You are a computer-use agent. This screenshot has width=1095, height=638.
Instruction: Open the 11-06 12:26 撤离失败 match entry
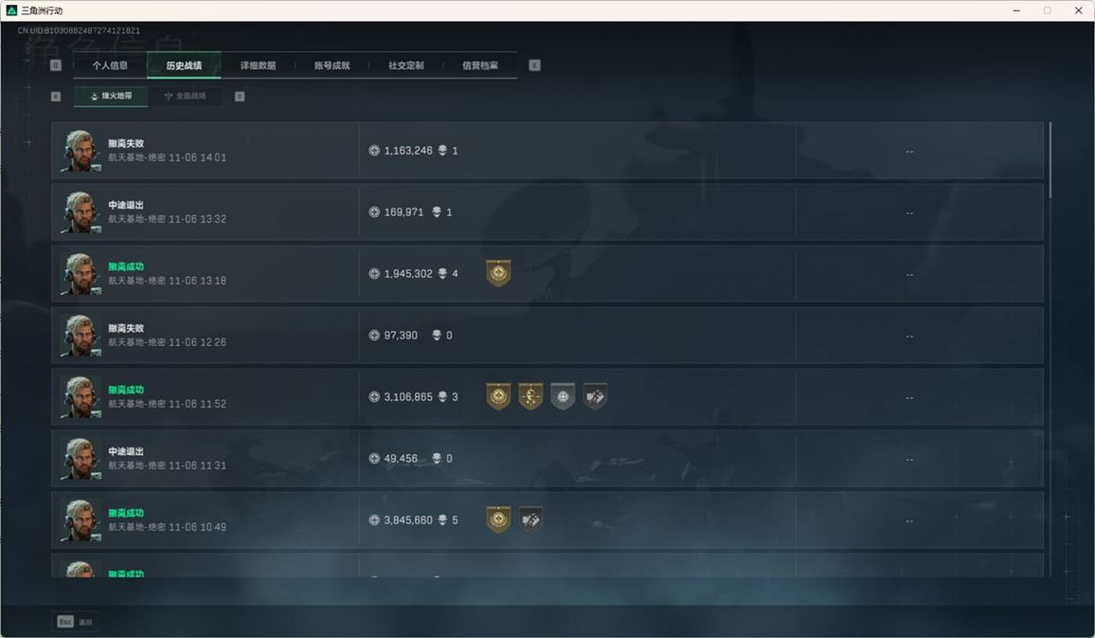coord(547,336)
